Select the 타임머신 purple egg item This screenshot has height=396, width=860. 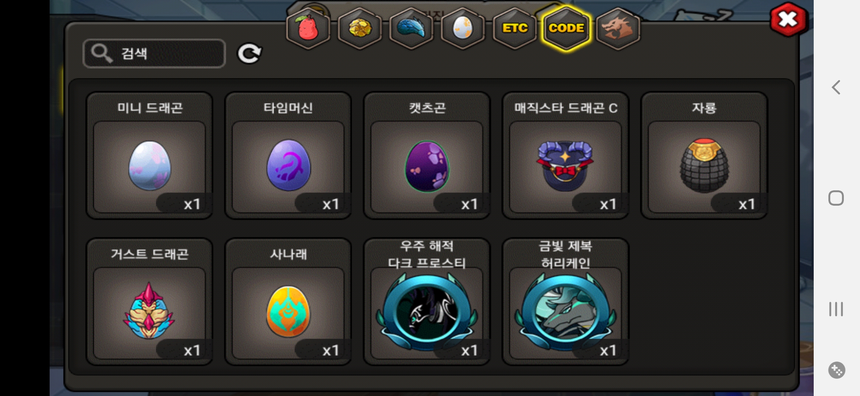coord(288,155)
